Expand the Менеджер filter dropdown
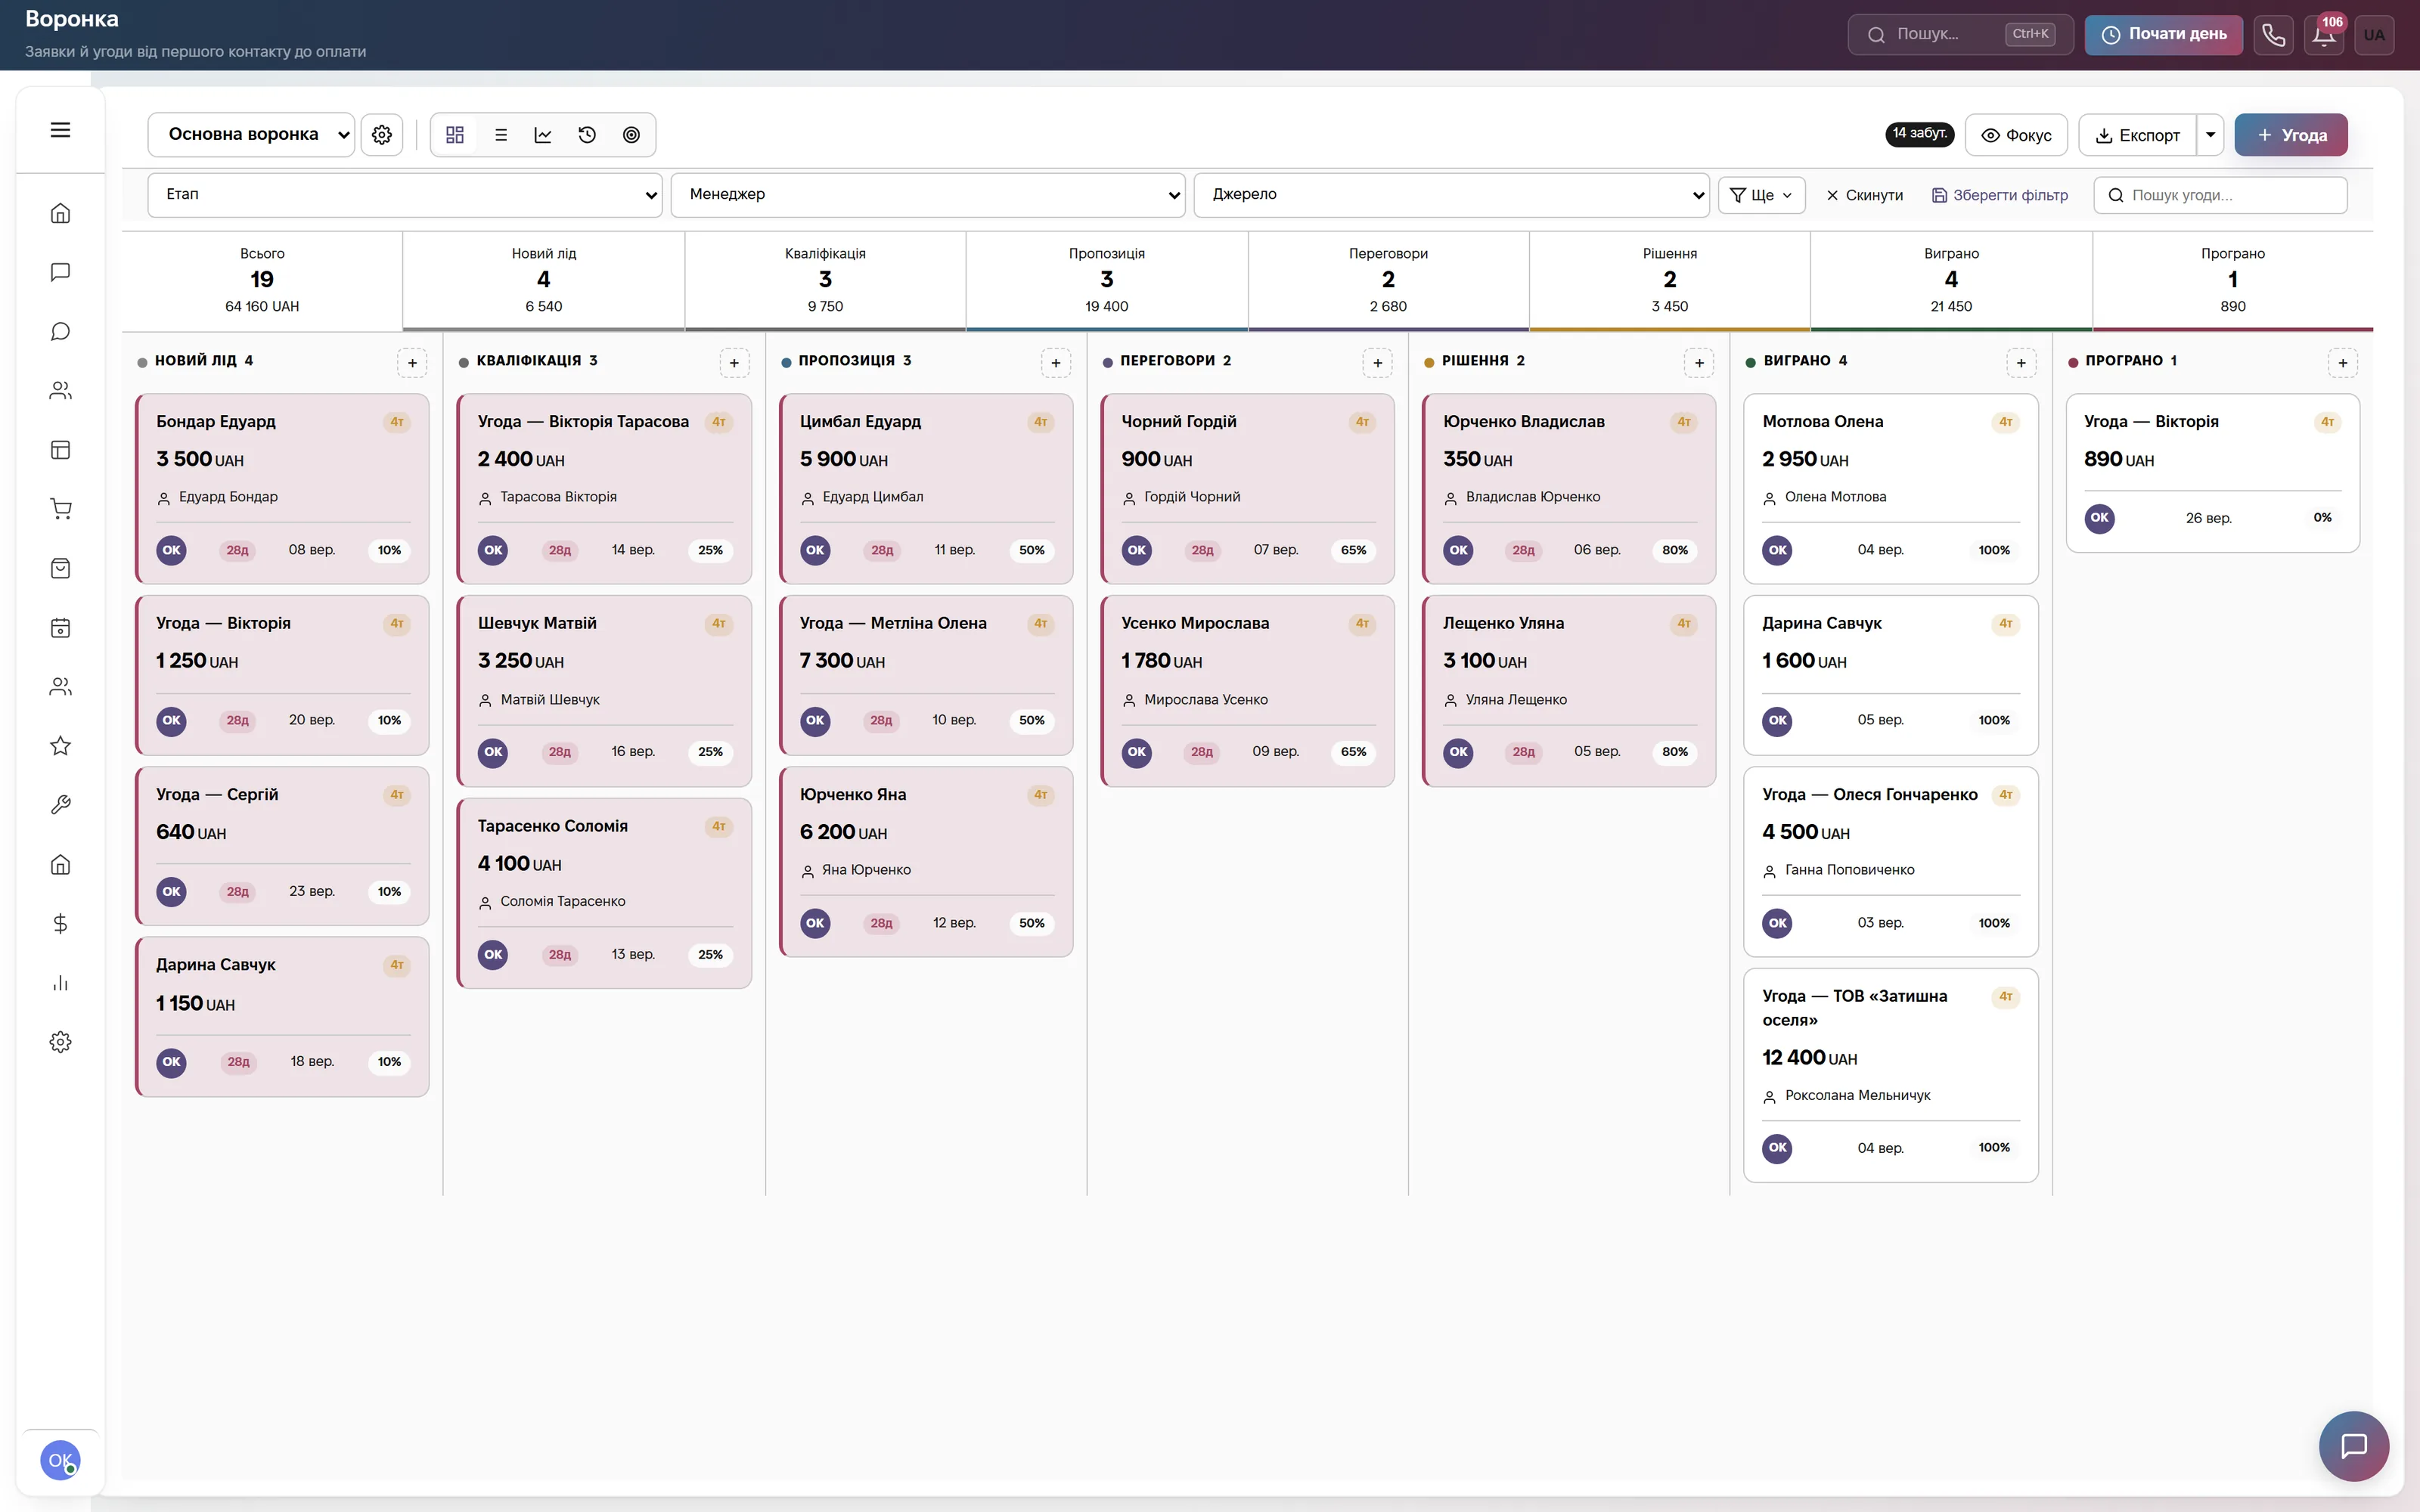2420x1512 pixels. tap(927, 194)
